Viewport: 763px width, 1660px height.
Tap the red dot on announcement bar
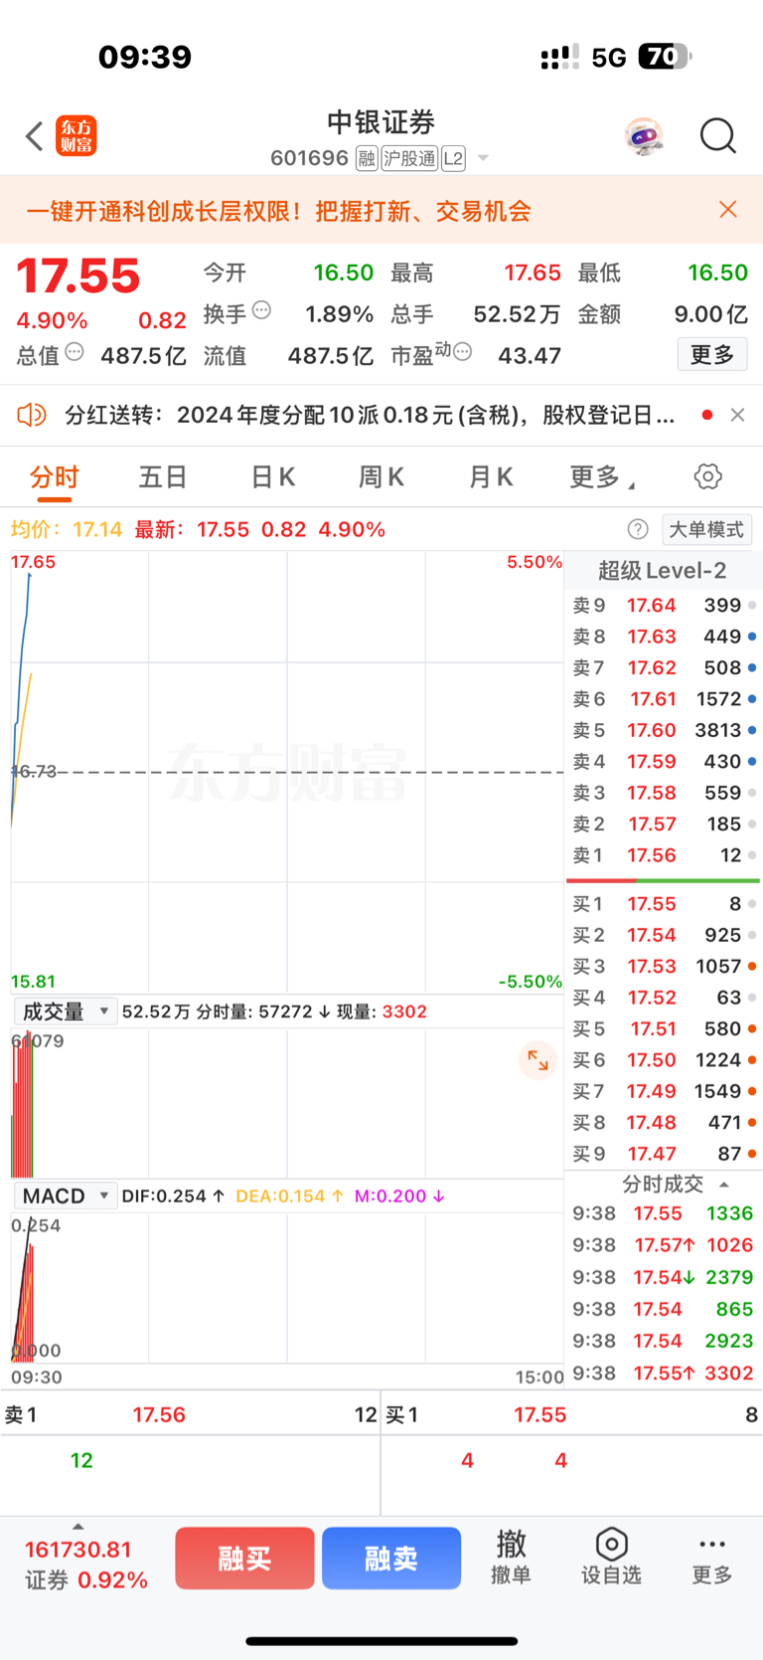pyautogui.click(x=707, y=415)
